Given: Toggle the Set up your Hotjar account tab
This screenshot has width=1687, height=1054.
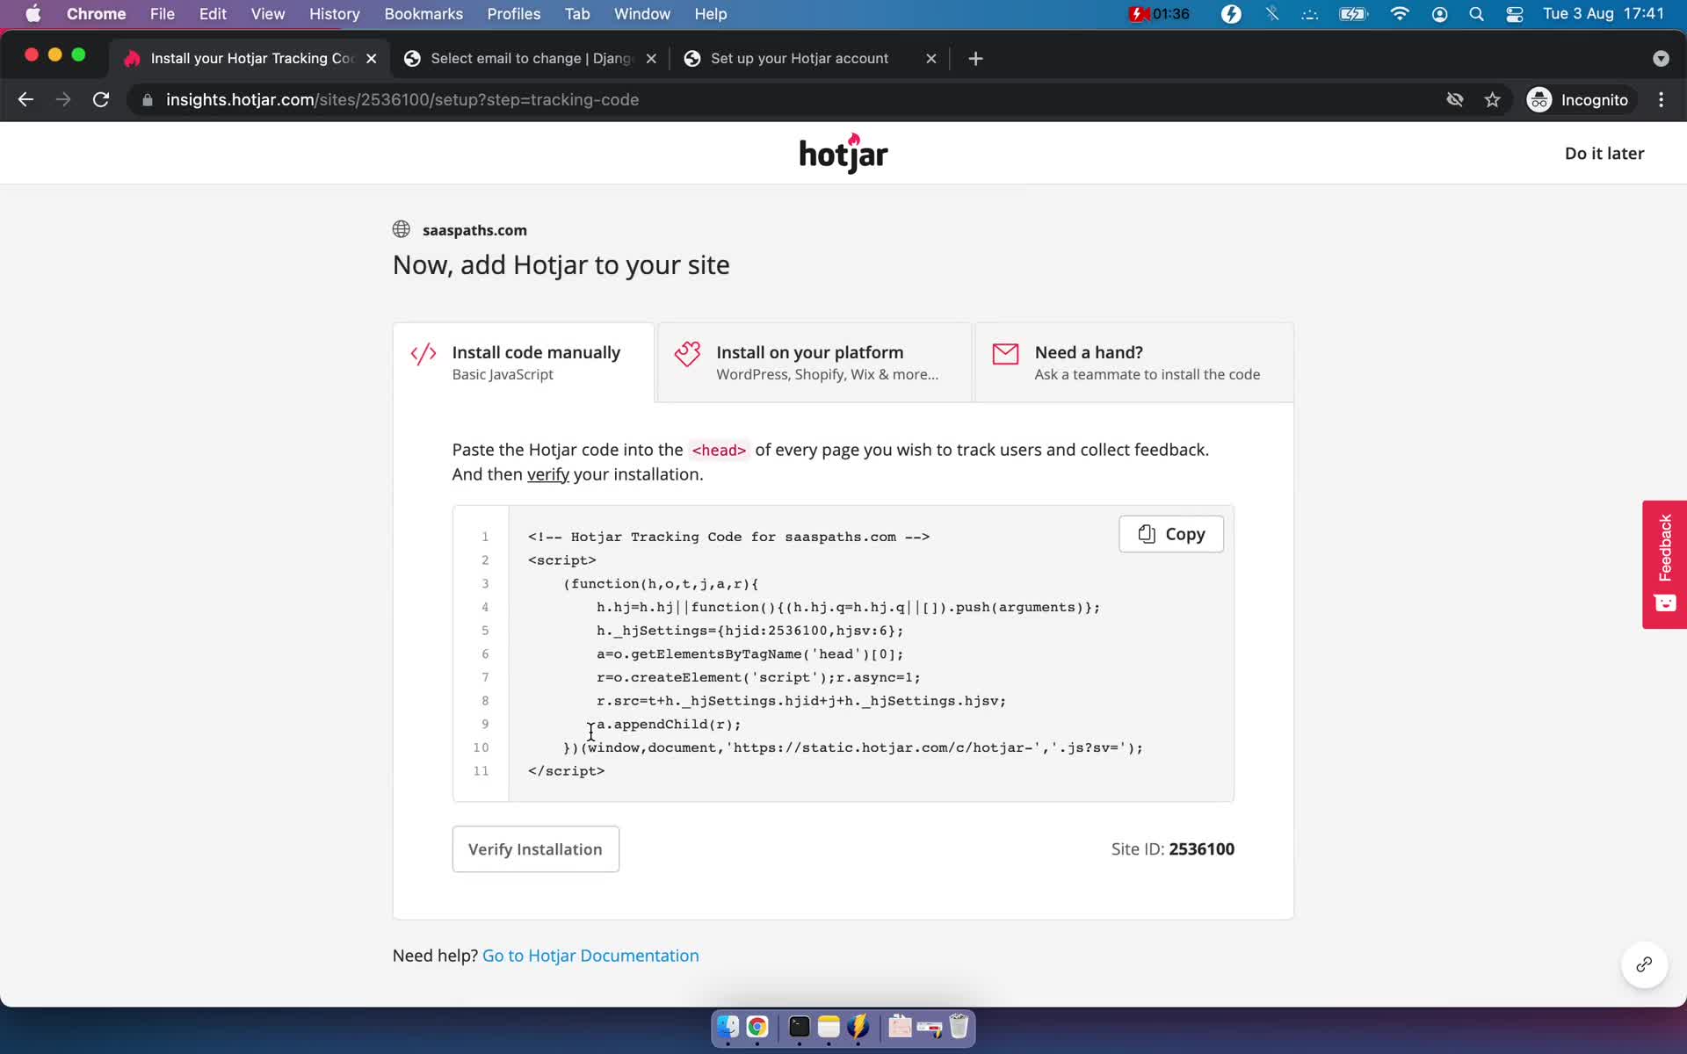Looking at the screenshot, I should (801, 57).
